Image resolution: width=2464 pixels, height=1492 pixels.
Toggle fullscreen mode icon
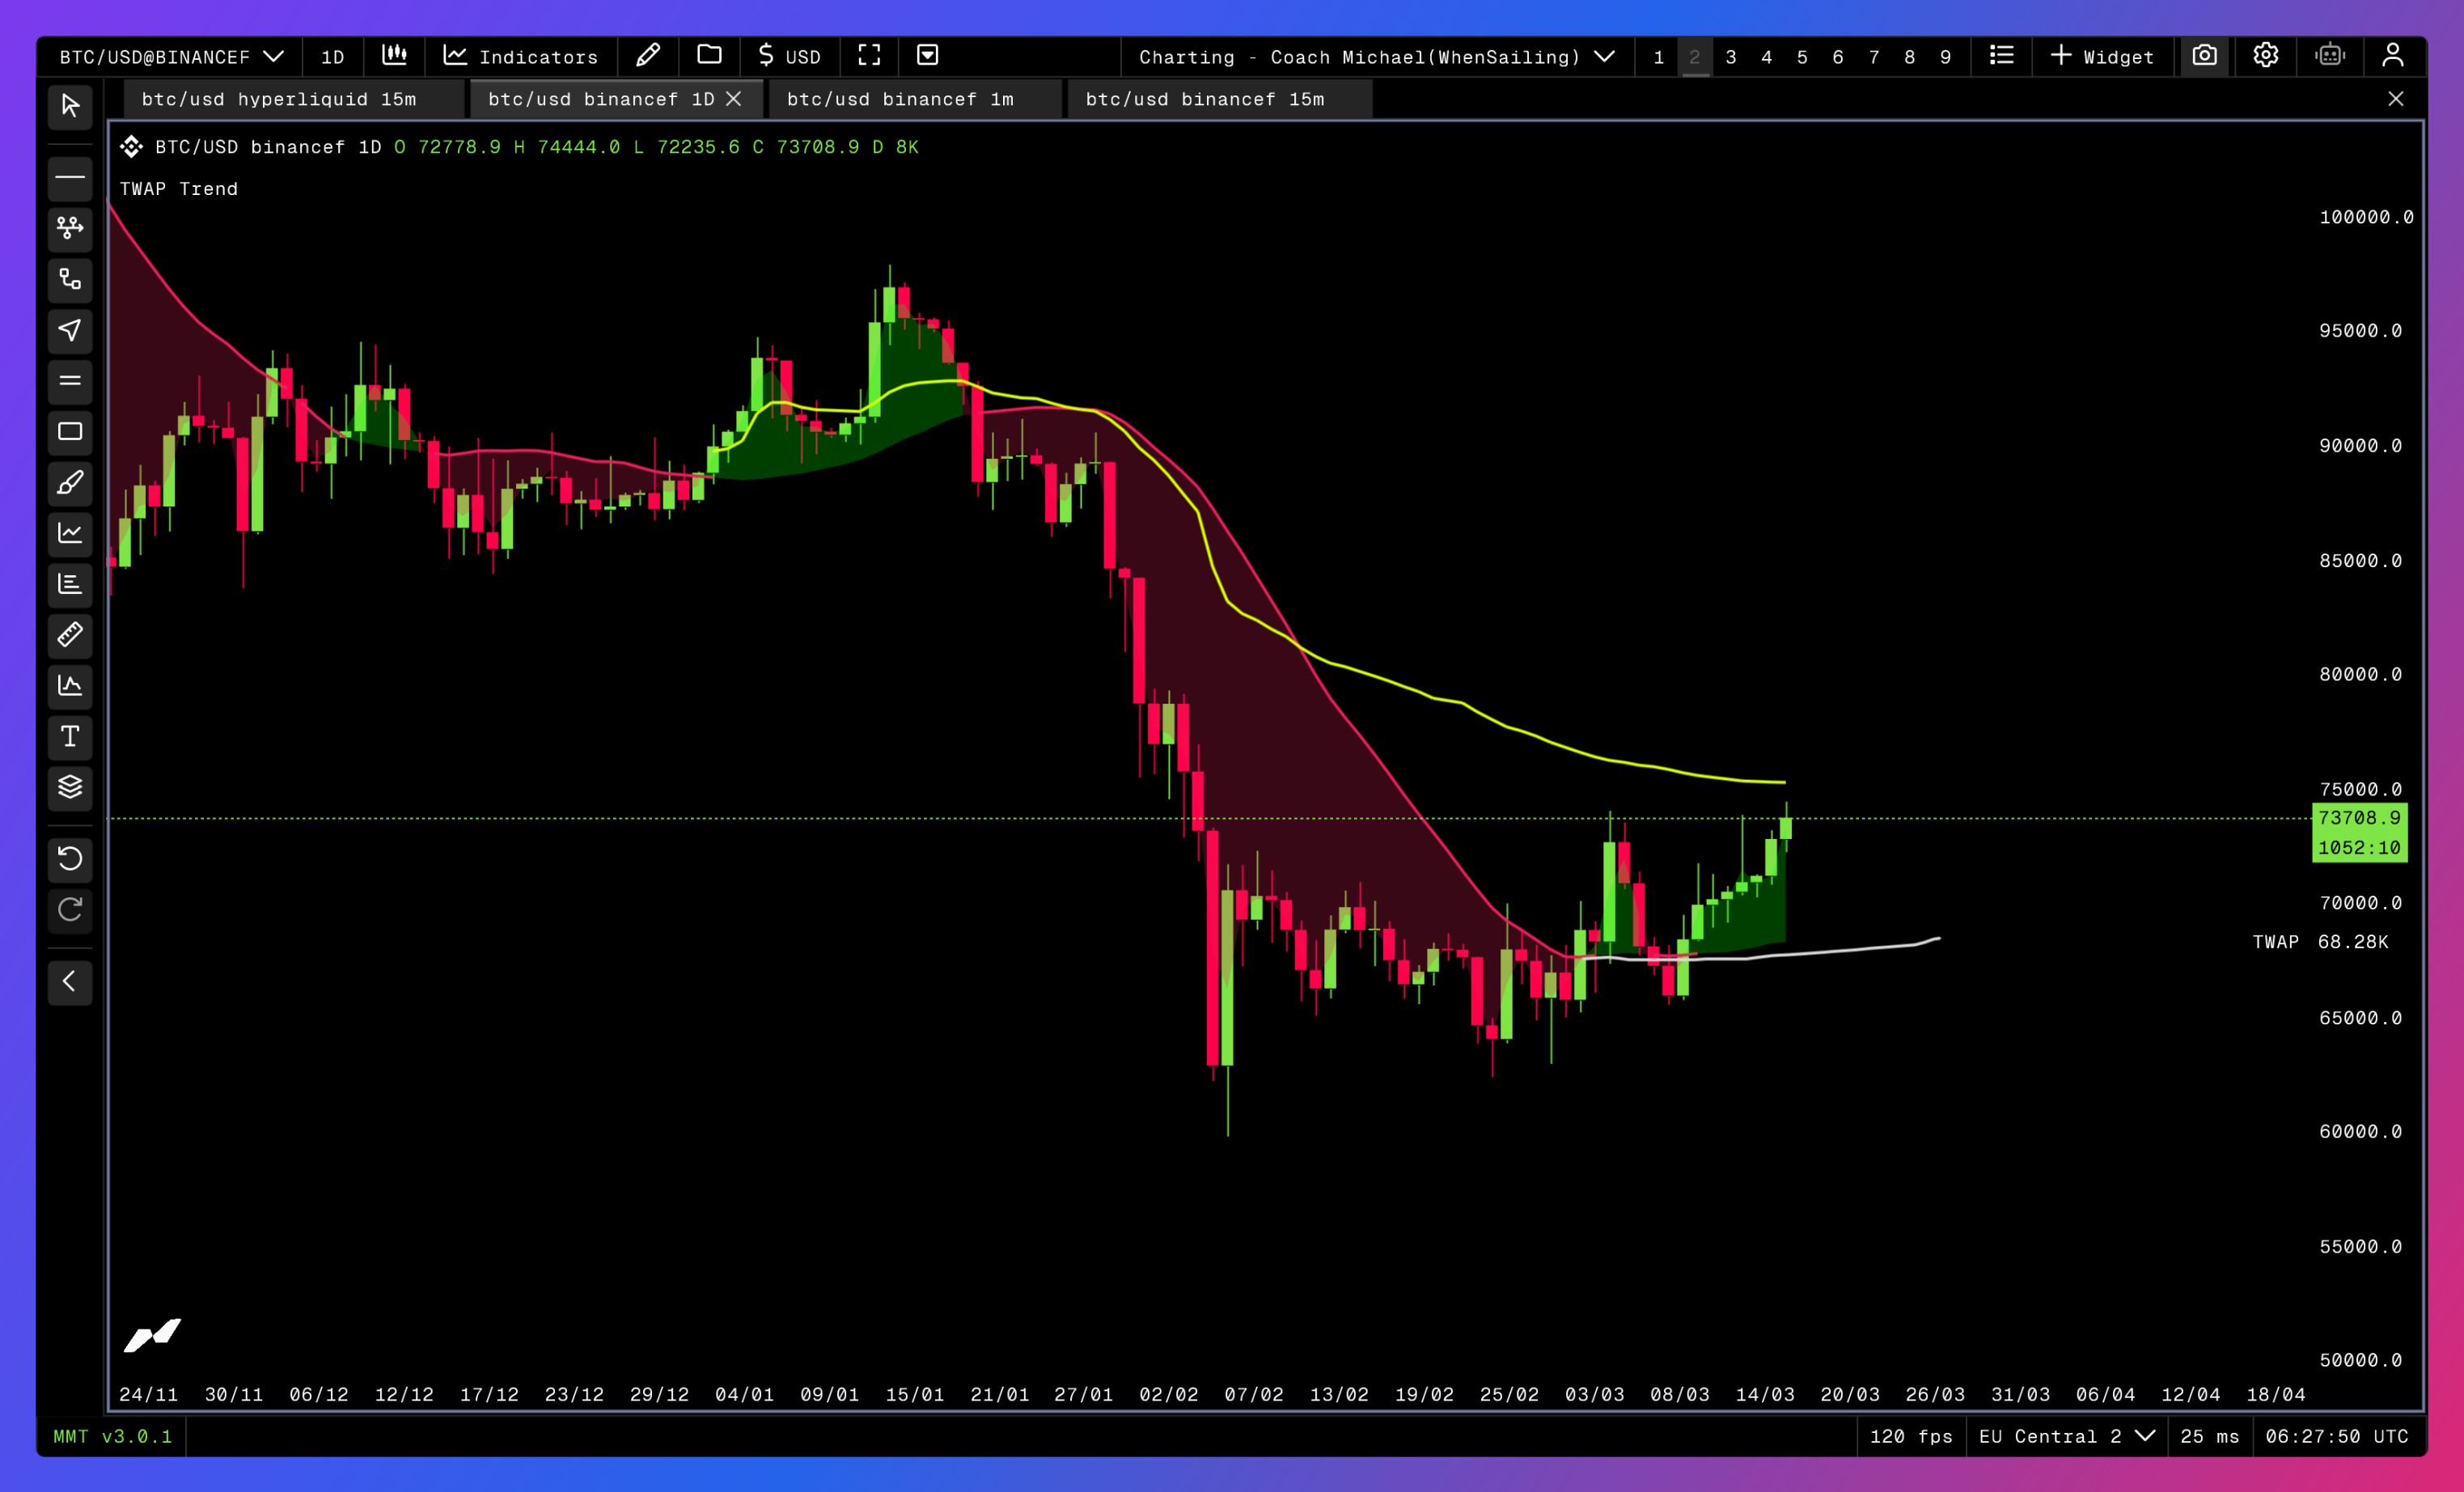[869, 56]
